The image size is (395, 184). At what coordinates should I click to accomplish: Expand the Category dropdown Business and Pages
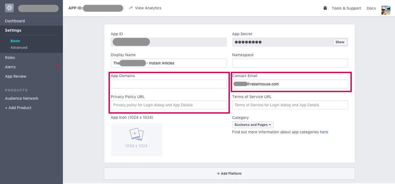[x=253, y=125]
